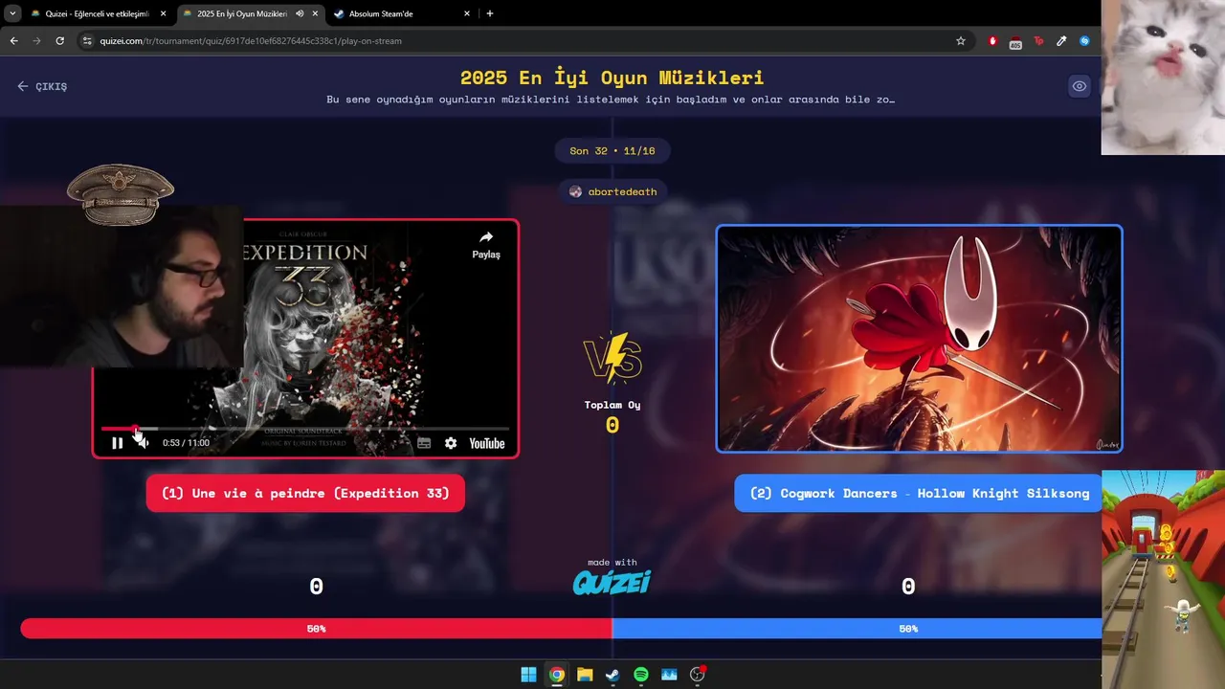Toggle the eye visibility icon
This screenshot has width=1225, height=689.
[x=1080, y=86]
